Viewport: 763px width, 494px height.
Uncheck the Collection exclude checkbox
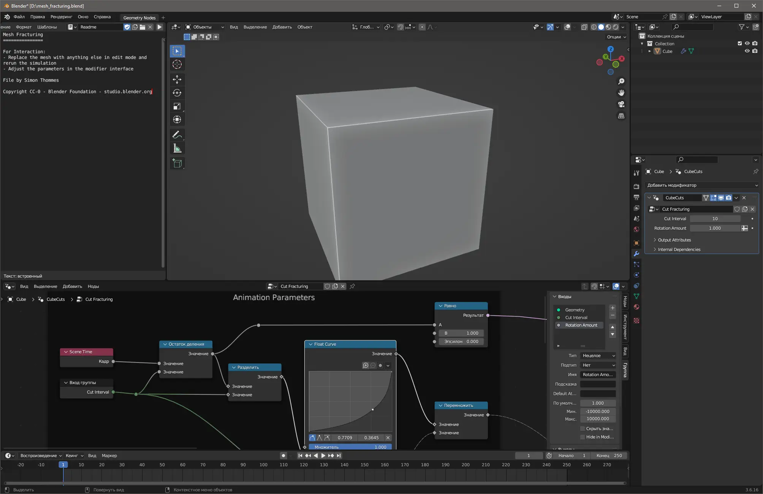(739, 43)
